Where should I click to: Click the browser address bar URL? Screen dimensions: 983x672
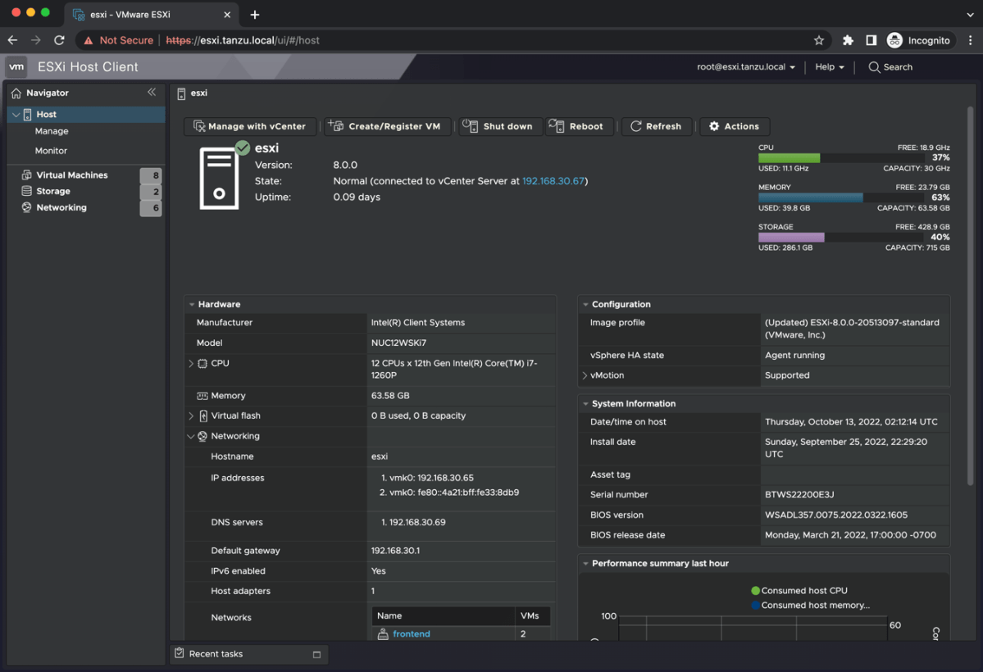(x=243, y=40)
